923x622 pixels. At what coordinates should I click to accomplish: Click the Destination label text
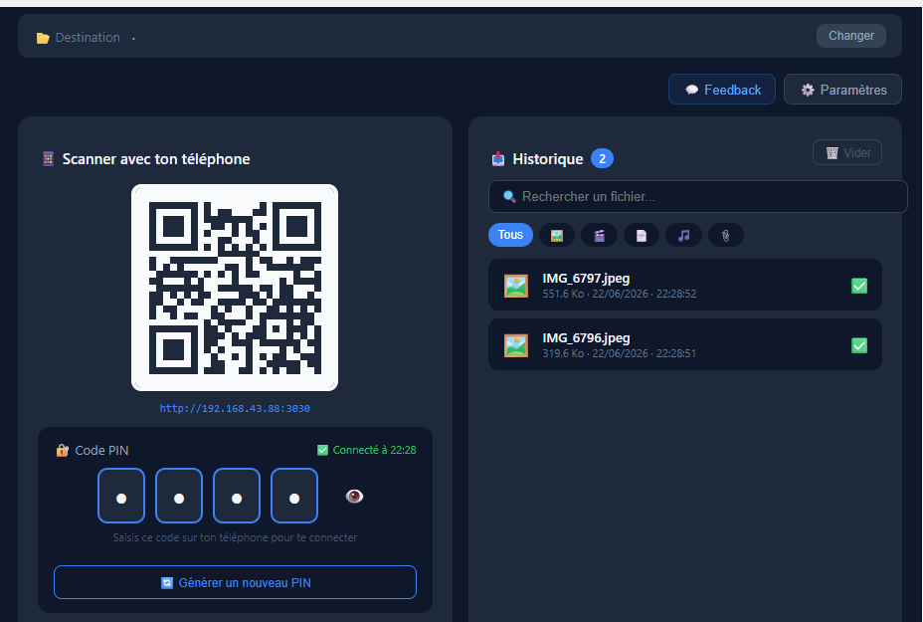tap(88, 37)
